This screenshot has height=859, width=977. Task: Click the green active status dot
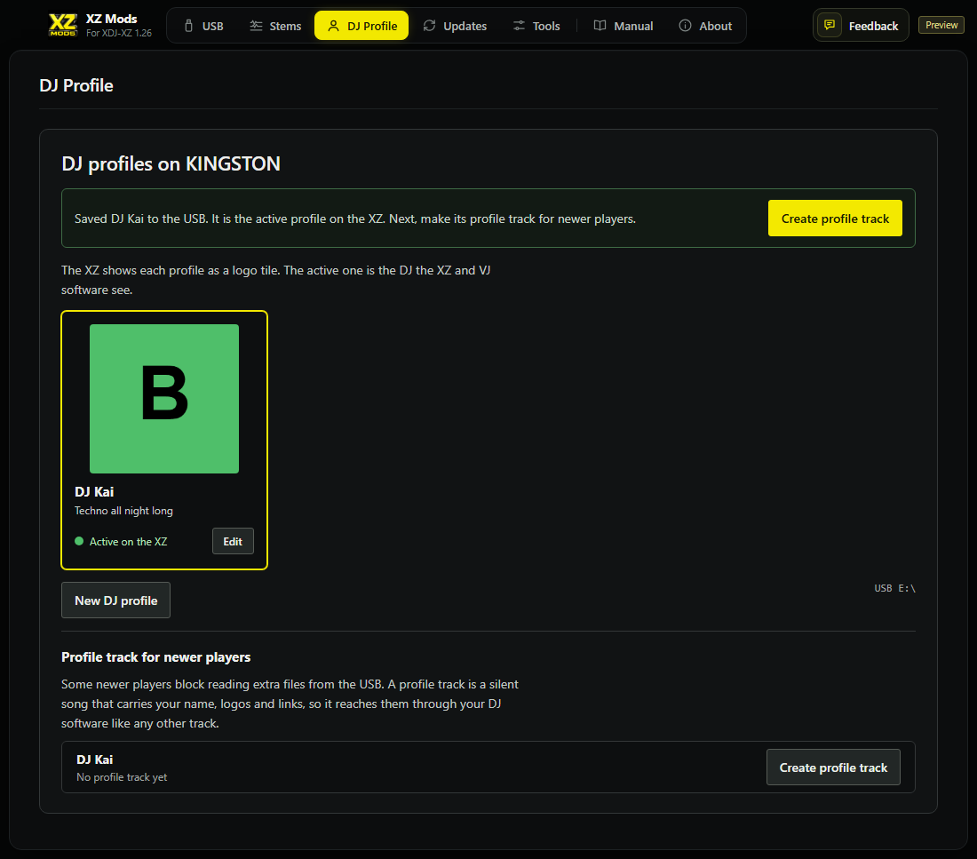79,541
